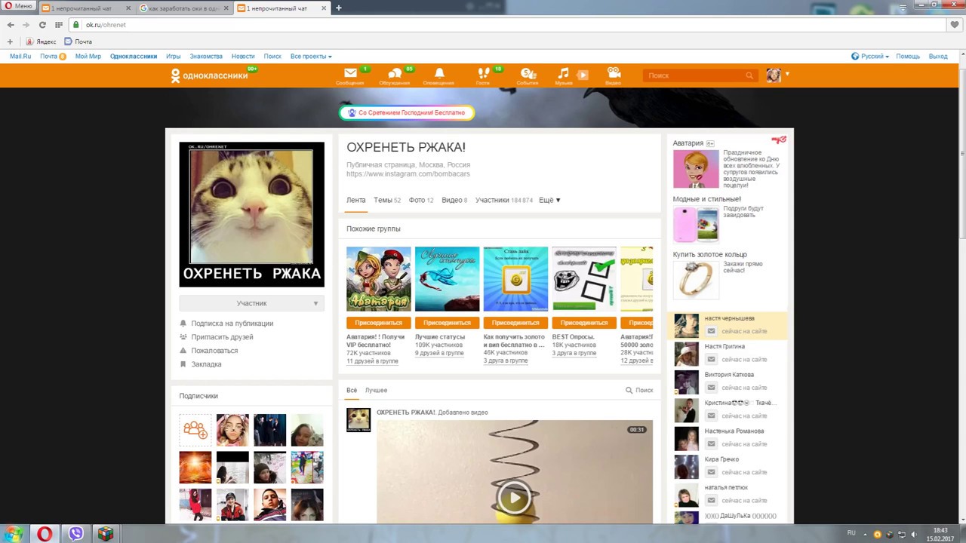This screenshot has width=966, height=543.
Task: Switch to the Всё feed filter
Action: point(352,390)
